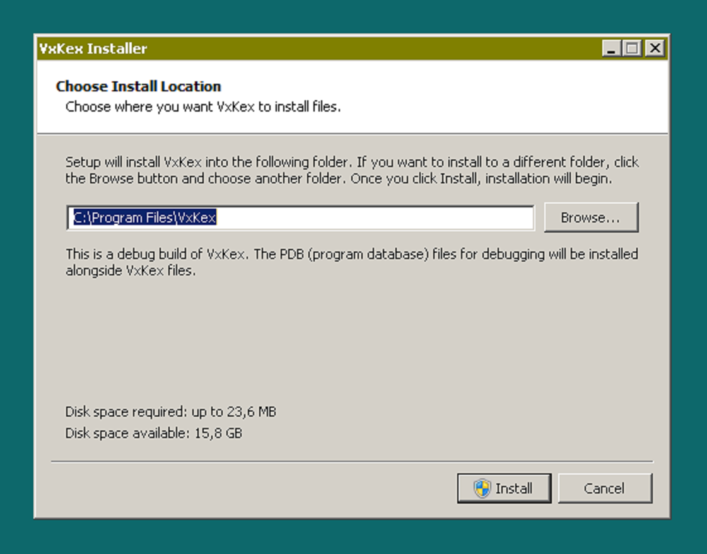
Task: Click the Install button with shield icon
Action: pos(504,488)
